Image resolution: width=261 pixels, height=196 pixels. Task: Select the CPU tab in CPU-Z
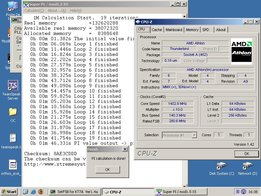click(x=143, y=29)
